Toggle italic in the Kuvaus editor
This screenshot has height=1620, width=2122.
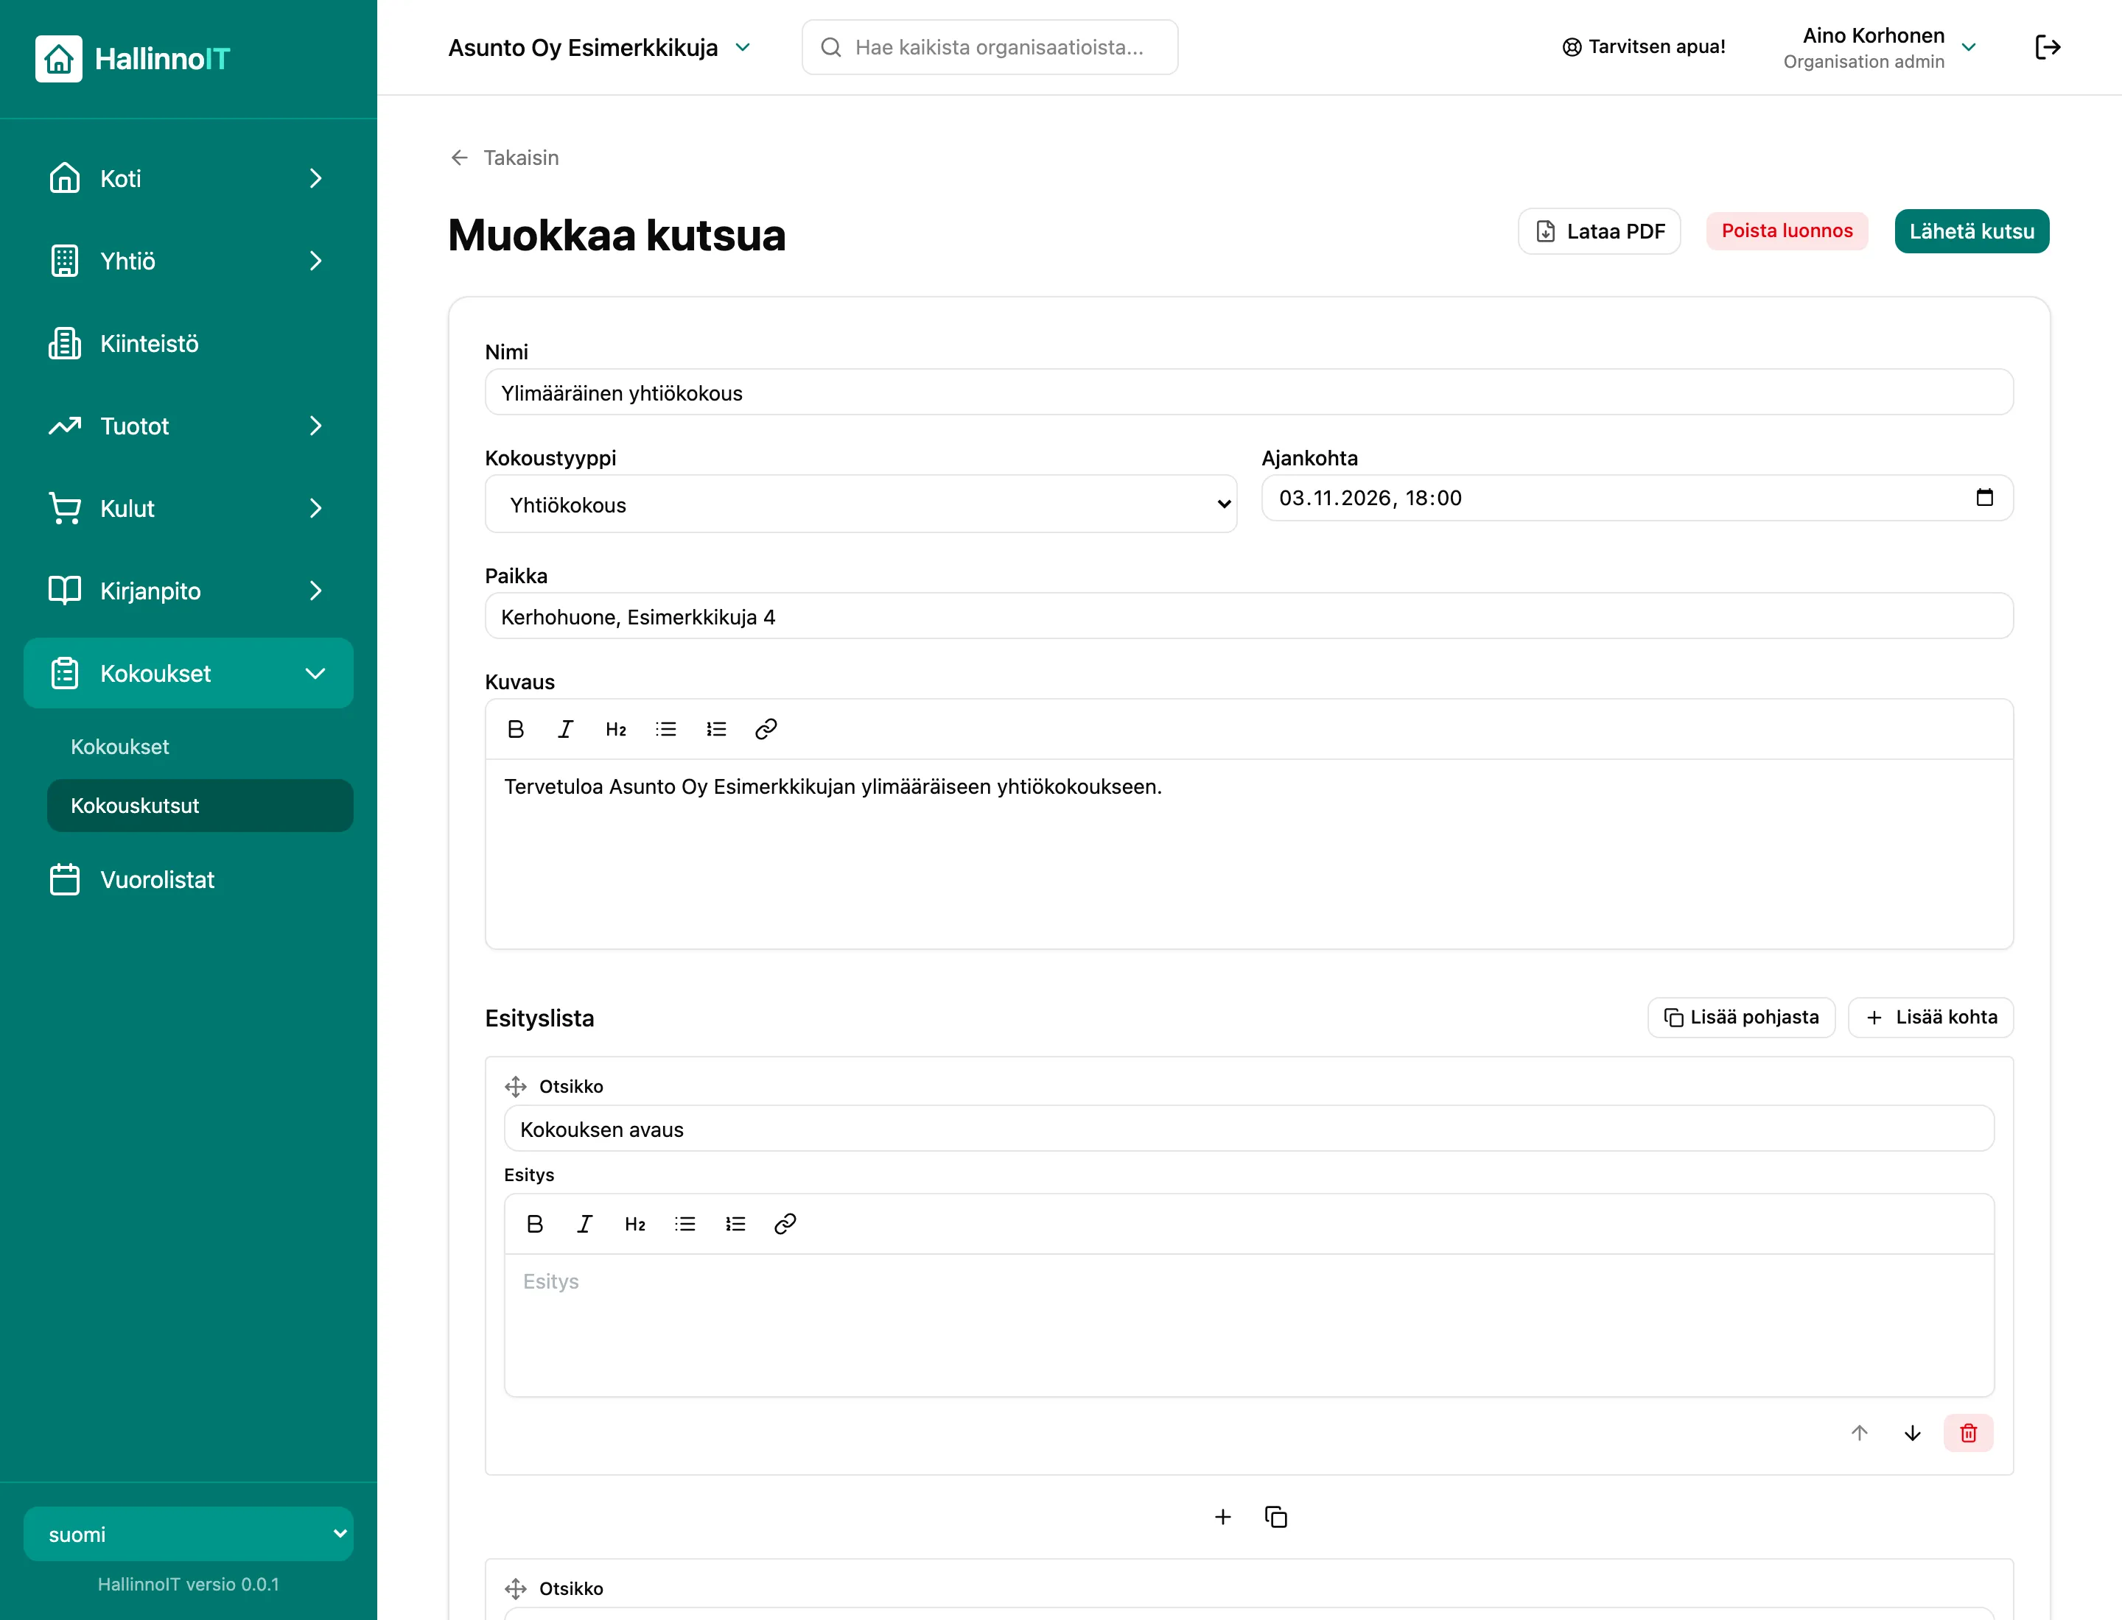(x=565, y=729)
